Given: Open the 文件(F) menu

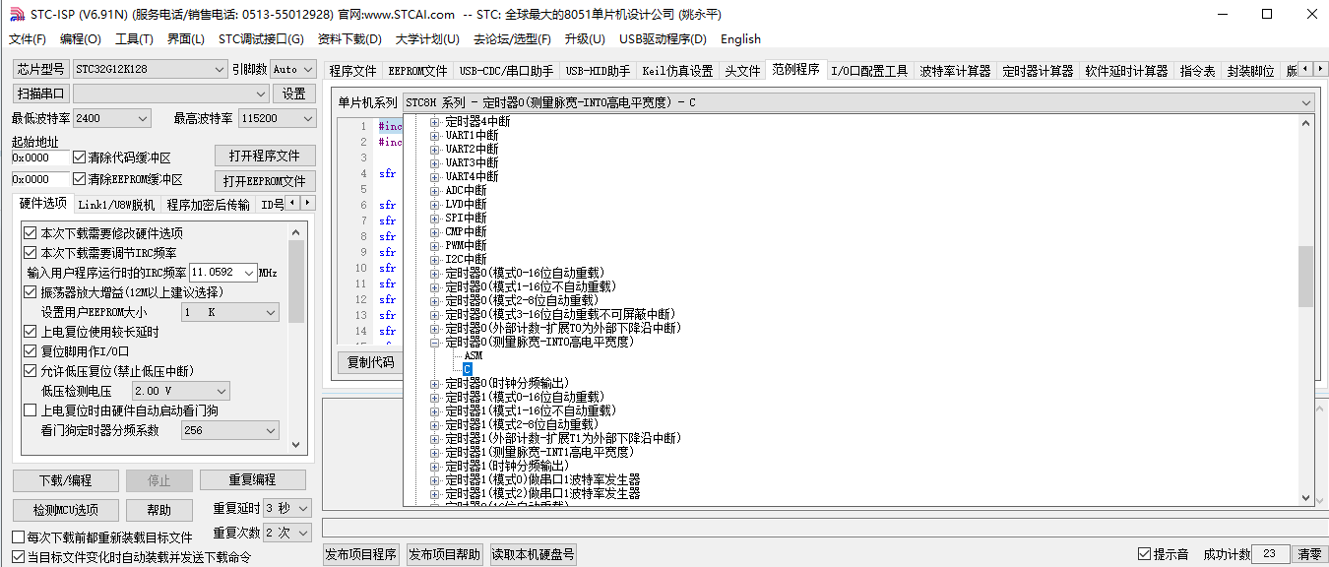Looking at the screenshot, I should pyautogui.click(x=27, y=39).
